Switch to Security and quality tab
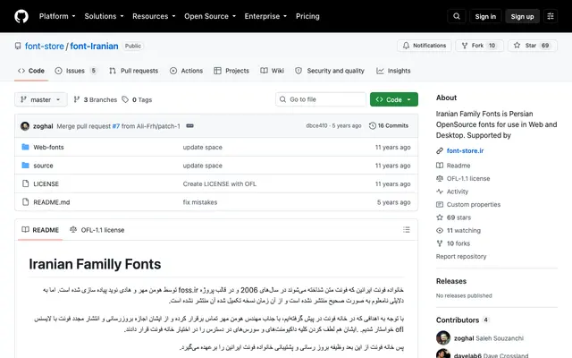The width and height of the screenshot is (572, 358). click(x=330, y=71)
